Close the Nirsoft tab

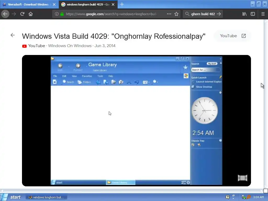tap(54, 4)
